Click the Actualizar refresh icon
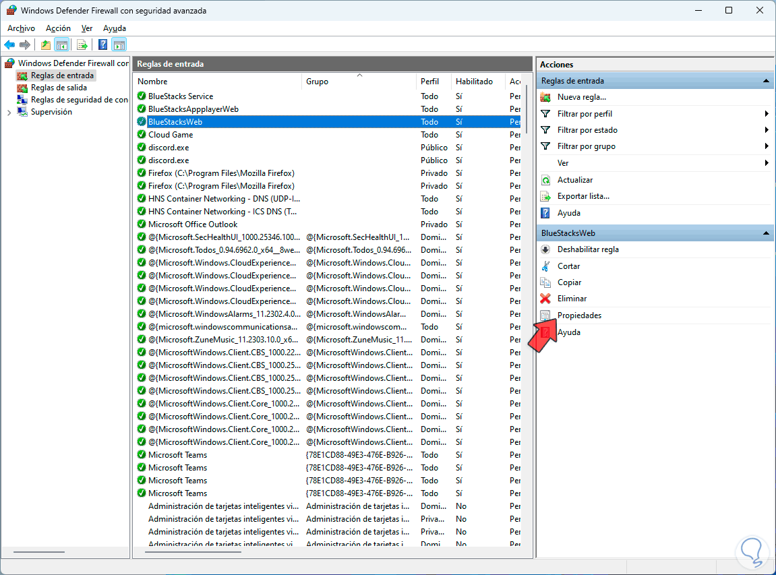This screenshot has height=575, width=776. [545, 180]
